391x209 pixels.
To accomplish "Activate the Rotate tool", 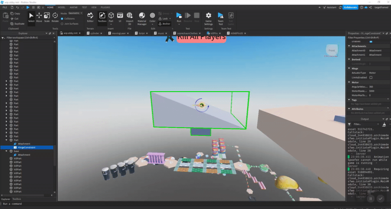I will (x=55, y=18).
